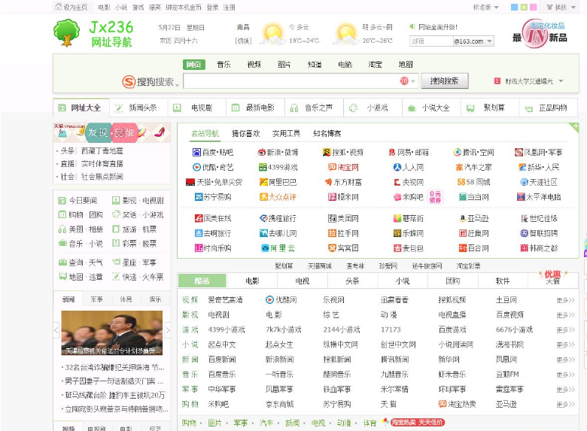This screenshot has height=431, width=587.
Task: Select the 地图 search type
Action: tap(406, 65)
